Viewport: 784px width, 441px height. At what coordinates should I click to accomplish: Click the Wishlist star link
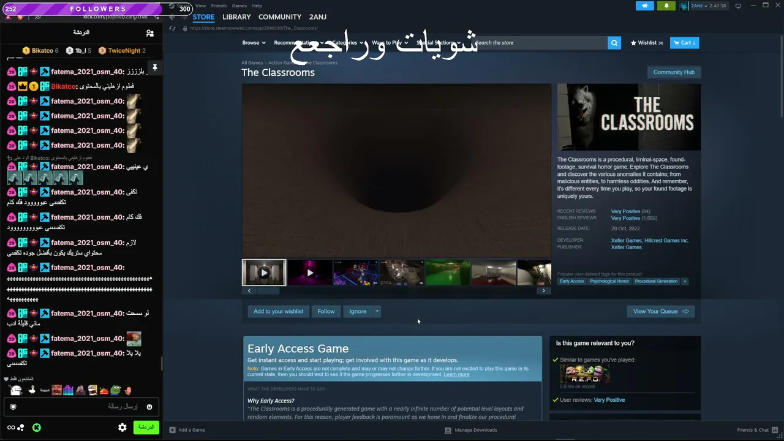point(647,43)
